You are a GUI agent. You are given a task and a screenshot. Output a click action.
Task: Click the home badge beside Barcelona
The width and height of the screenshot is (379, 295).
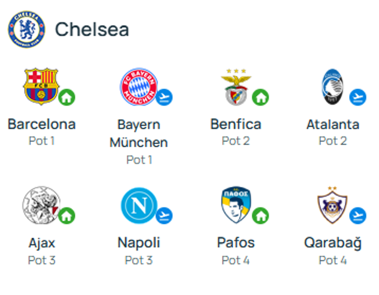pos(67,97)
